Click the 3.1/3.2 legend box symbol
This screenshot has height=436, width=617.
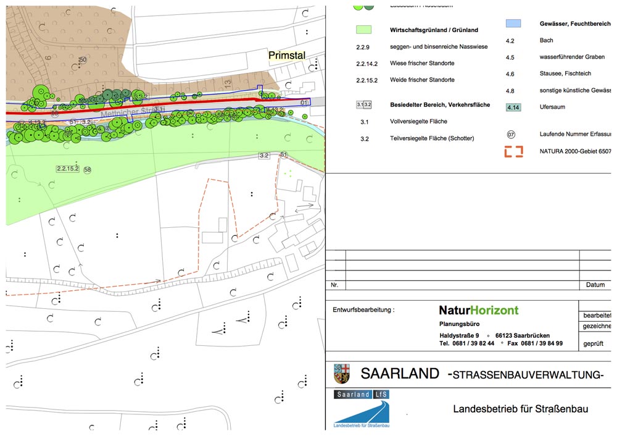363,105
